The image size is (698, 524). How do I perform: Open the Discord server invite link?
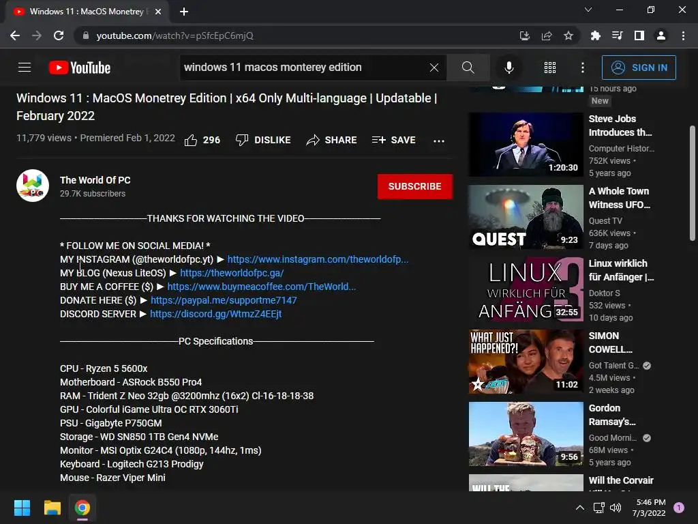point(216,314)
